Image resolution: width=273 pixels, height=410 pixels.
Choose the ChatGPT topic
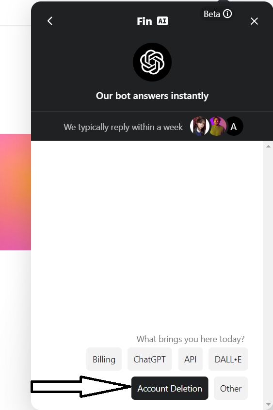tap(150, 359)
